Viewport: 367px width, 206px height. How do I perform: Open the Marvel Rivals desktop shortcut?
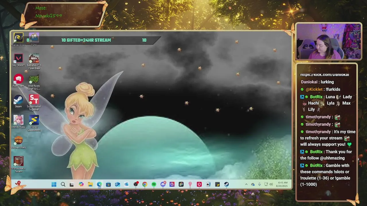coord(18,39)
